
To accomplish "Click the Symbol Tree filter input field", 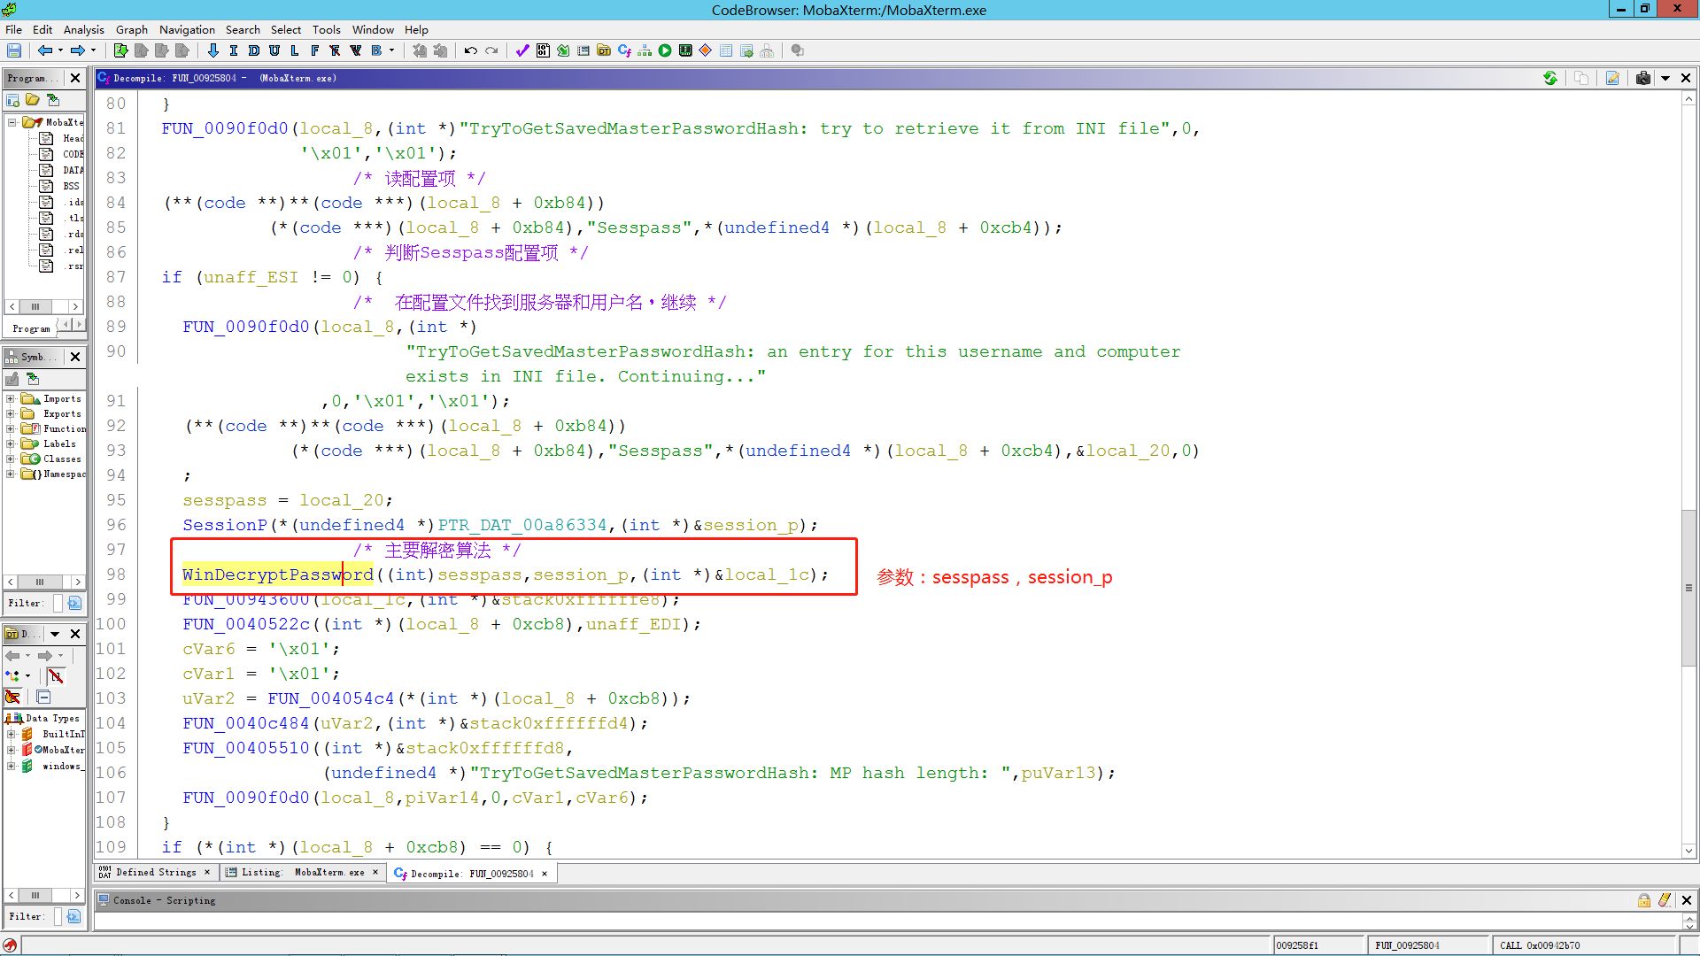I will pos(58,603).
